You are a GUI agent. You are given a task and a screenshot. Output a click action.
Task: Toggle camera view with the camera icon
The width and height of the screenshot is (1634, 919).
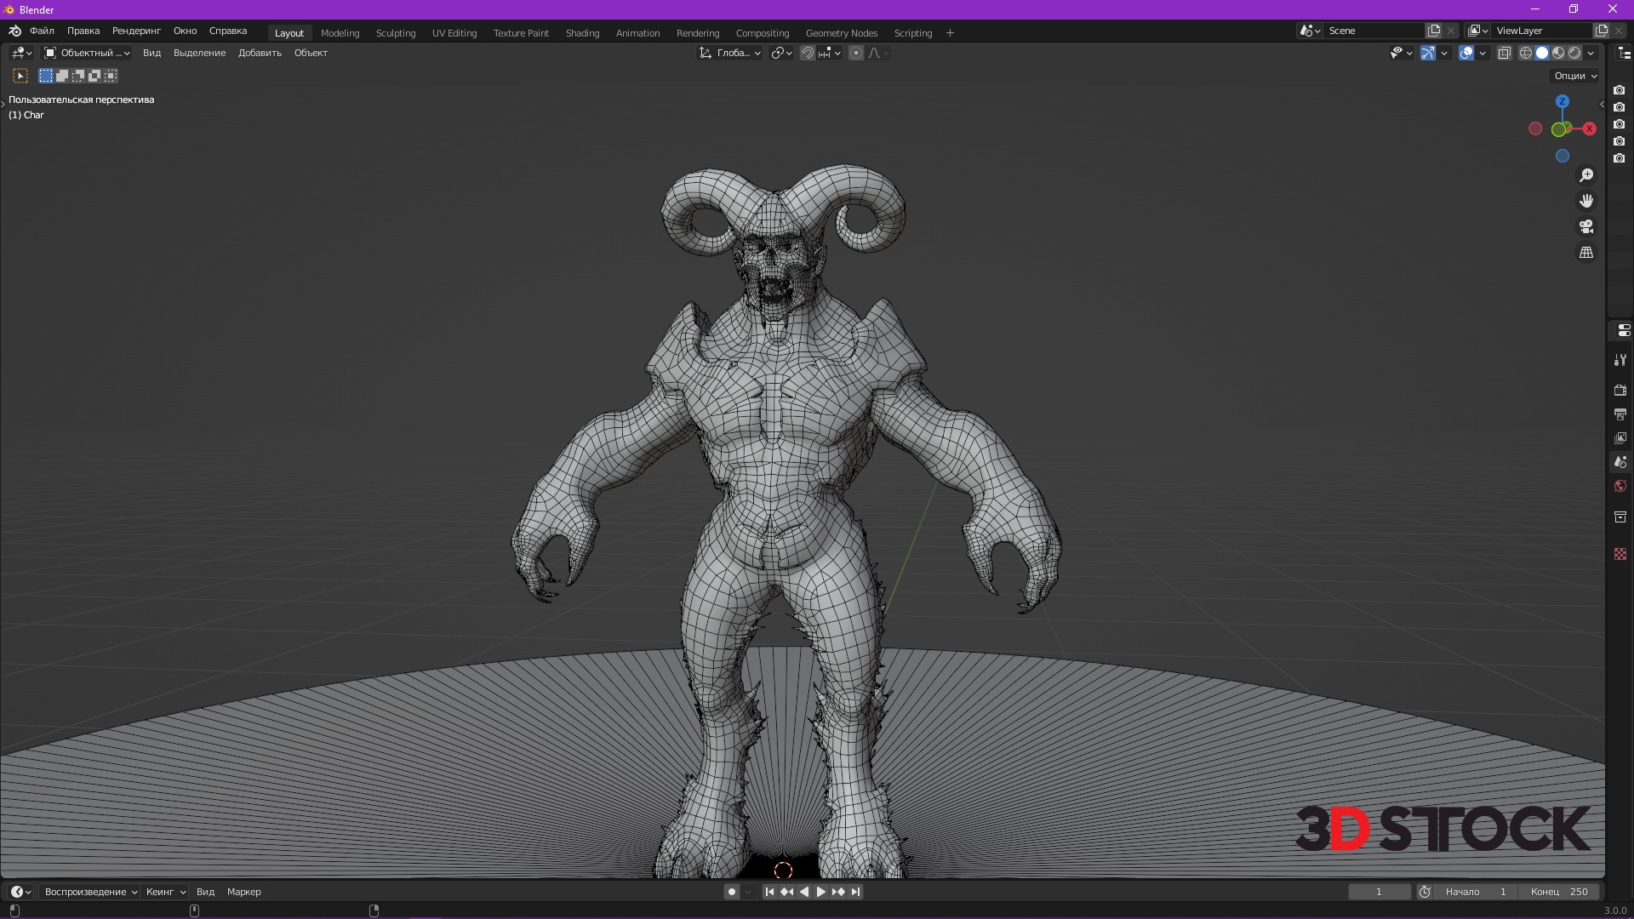1586,227
